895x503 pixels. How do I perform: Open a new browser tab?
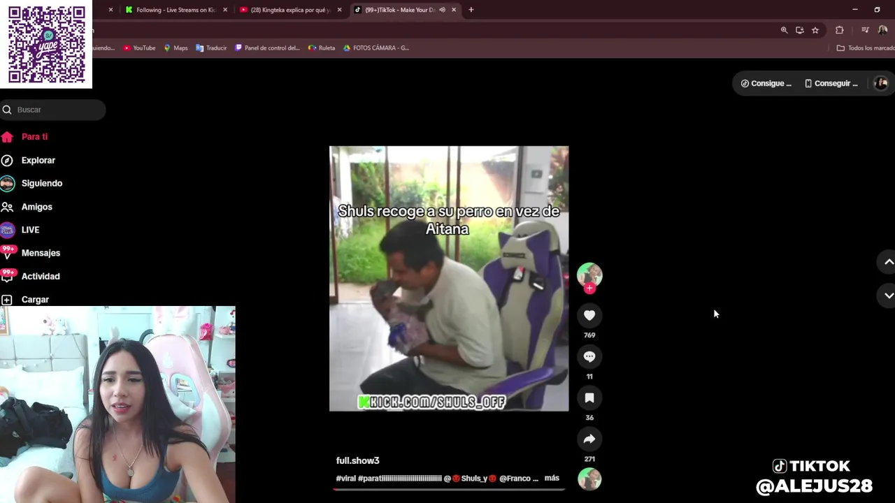pos(471,10)
